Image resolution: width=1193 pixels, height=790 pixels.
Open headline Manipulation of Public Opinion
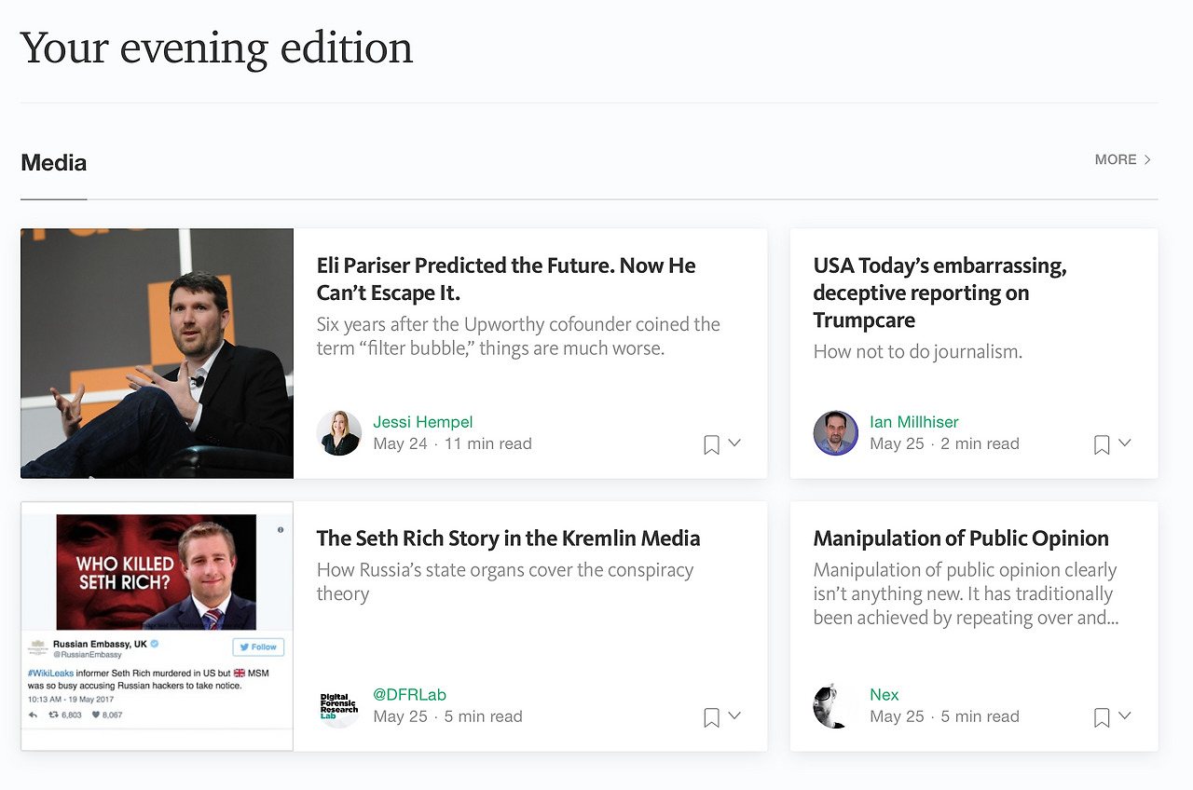coord(961,538)
